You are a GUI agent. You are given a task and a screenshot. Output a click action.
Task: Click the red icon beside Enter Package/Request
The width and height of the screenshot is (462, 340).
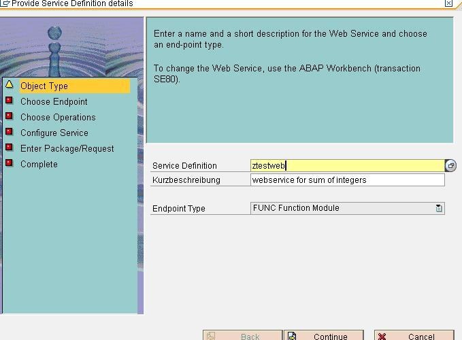tap(10, 147)
